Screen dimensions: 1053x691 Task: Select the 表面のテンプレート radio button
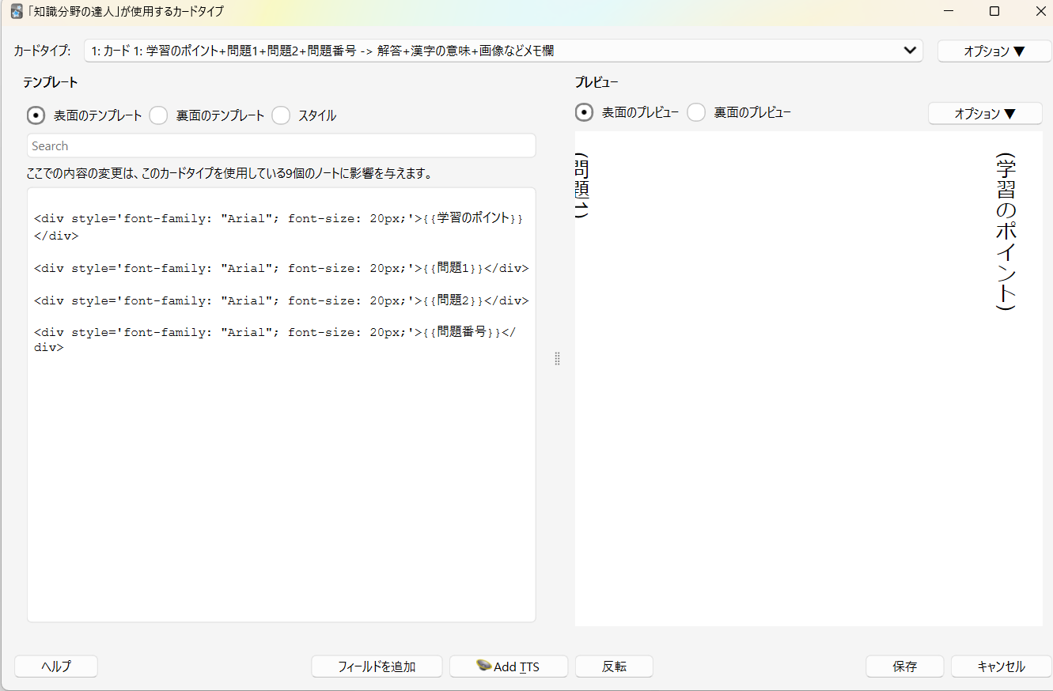[x=36, y=115]
